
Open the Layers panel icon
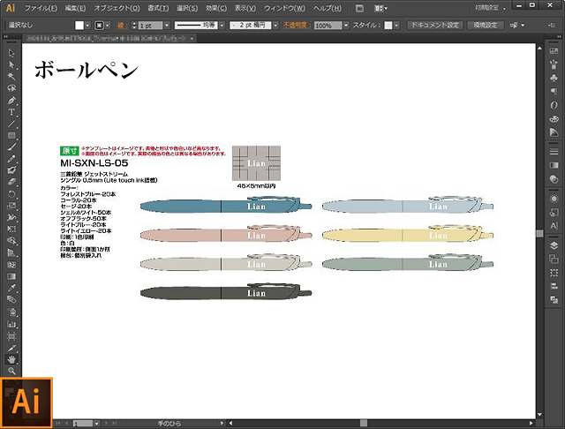tap(554, 245)
